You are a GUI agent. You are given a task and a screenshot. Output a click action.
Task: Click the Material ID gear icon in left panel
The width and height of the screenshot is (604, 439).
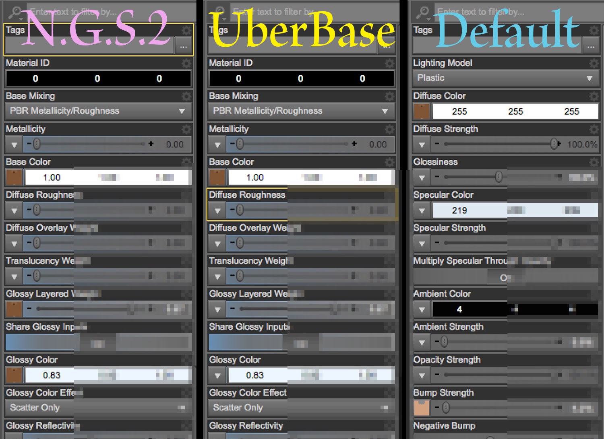[186, 63]
